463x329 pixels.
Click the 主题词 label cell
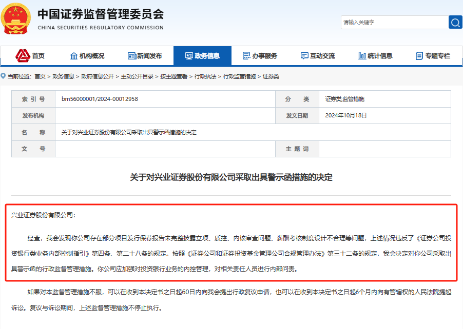coord(297,149)
